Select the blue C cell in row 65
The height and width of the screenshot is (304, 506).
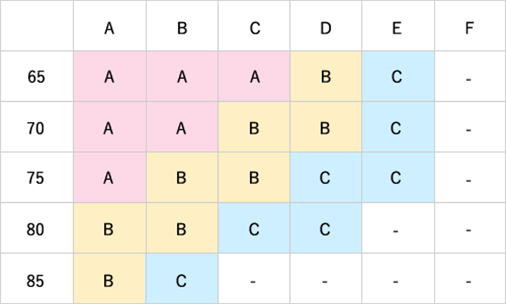(397, 77)
